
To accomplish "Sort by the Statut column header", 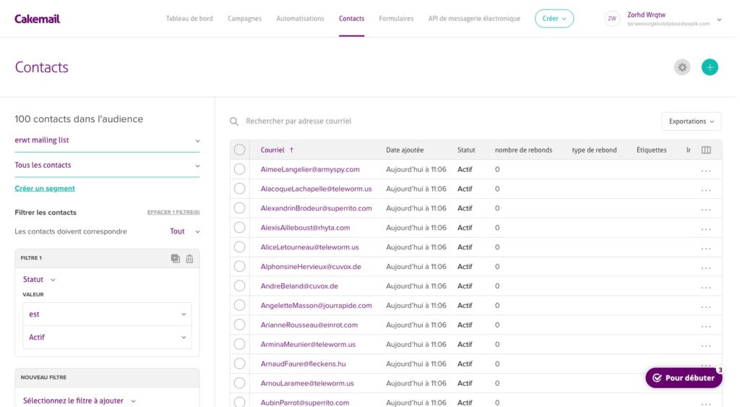I will point(466,150).
